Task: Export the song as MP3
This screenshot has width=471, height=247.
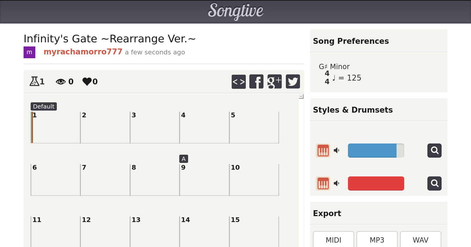Action: click(x=377, y=240)
